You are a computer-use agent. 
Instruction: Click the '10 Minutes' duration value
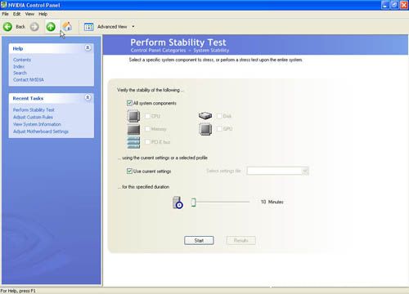click(272, 202)
